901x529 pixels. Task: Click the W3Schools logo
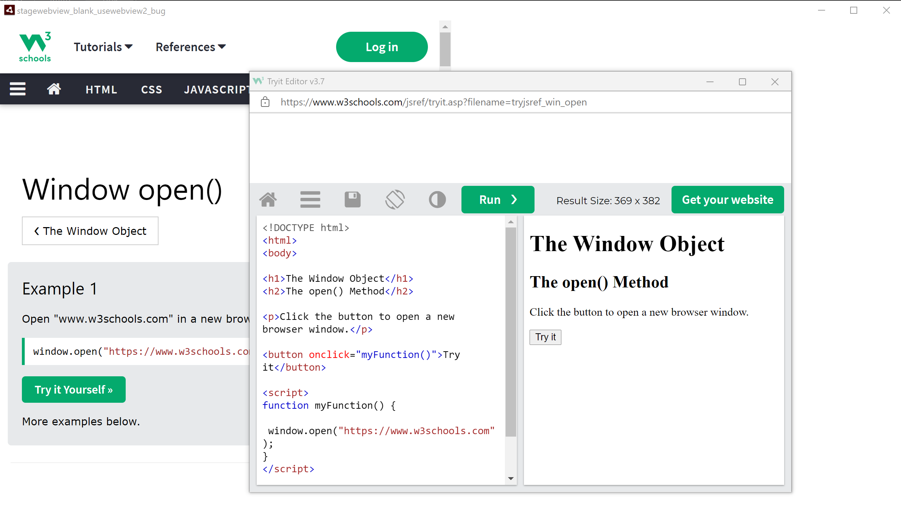coord(35,47)
